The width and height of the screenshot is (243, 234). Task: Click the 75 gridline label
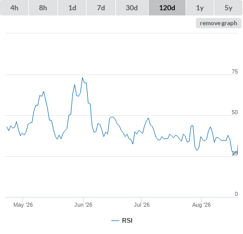click(x=235, y=71)
